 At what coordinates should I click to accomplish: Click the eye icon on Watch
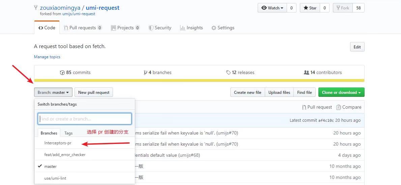tap(264, 8)
